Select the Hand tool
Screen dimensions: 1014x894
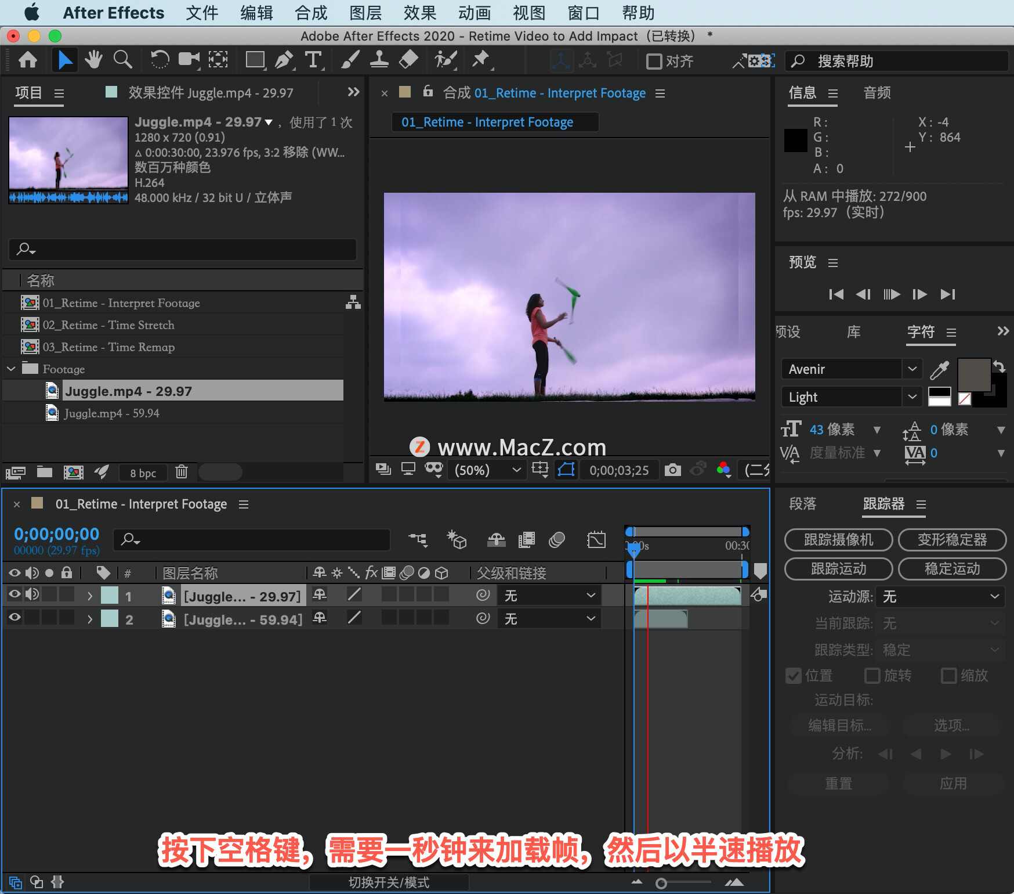click(93, 60)
